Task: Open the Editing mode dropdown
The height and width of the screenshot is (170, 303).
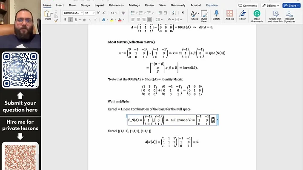Action: pyautogui.click(x=271, y=6)
